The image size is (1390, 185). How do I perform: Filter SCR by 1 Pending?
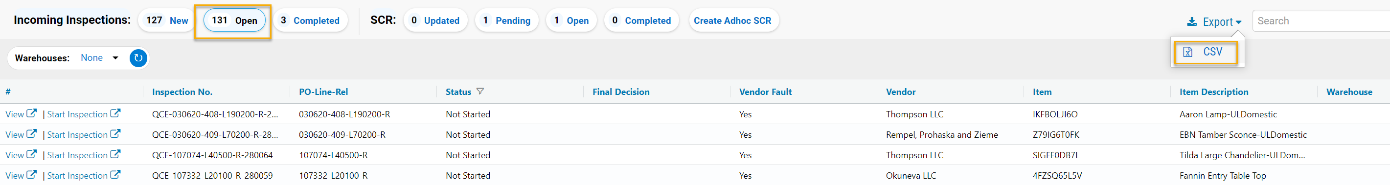[506, 20]
